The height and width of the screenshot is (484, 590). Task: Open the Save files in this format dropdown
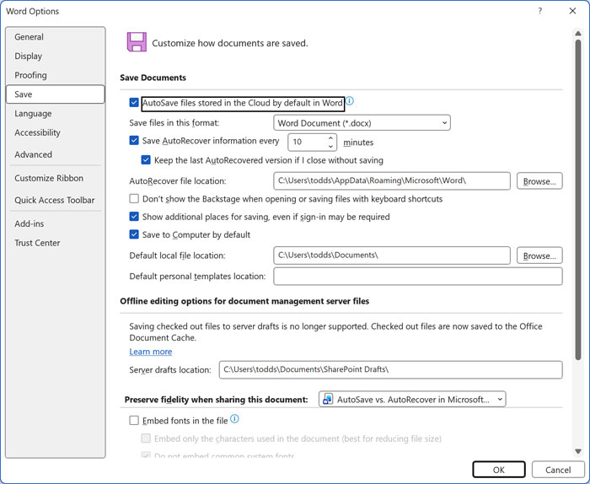362,123
